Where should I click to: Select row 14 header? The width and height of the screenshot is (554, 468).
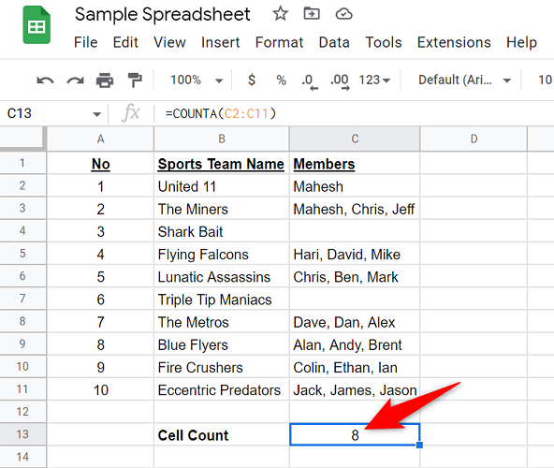[x=22, y=457]
